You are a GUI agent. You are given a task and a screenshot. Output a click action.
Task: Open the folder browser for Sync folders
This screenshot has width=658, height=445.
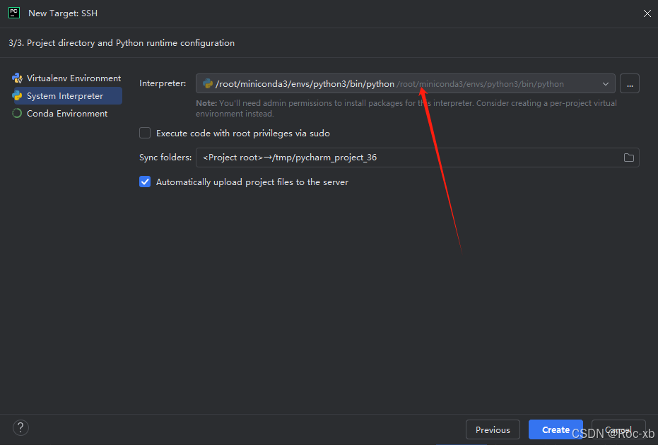pos(628,157)
